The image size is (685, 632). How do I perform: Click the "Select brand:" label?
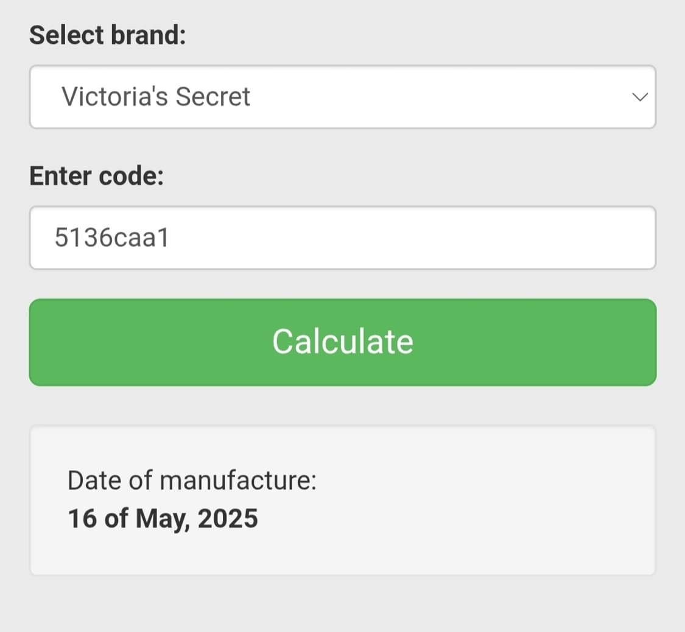click(x=108, y=35)
